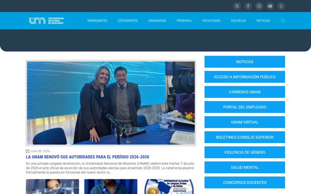This screenshot has width=311, height=194.
Task: Open the Facultades menu item
Action: click(x=211, y=21)
